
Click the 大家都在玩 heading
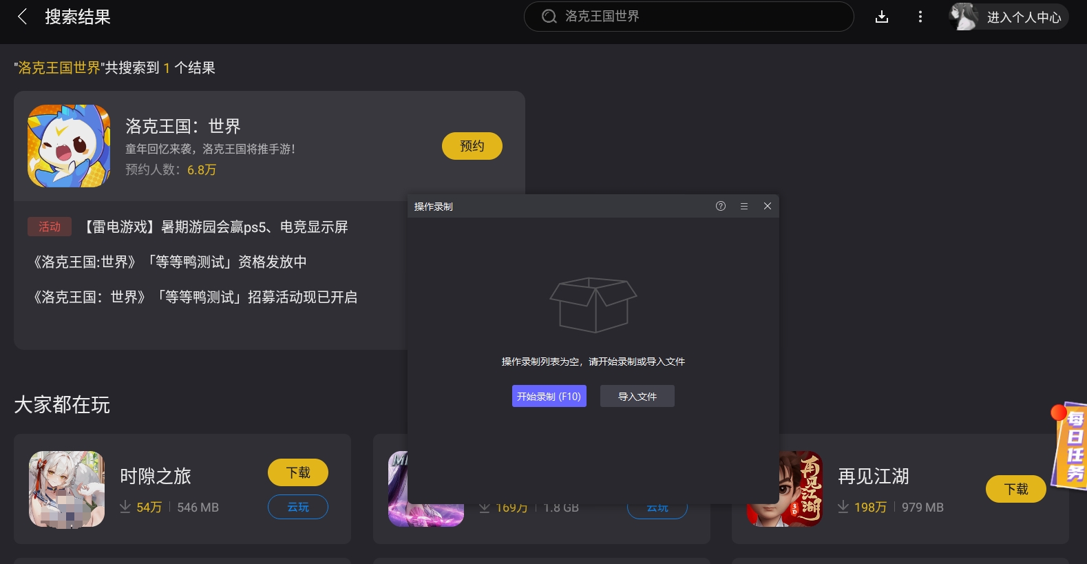62,404
